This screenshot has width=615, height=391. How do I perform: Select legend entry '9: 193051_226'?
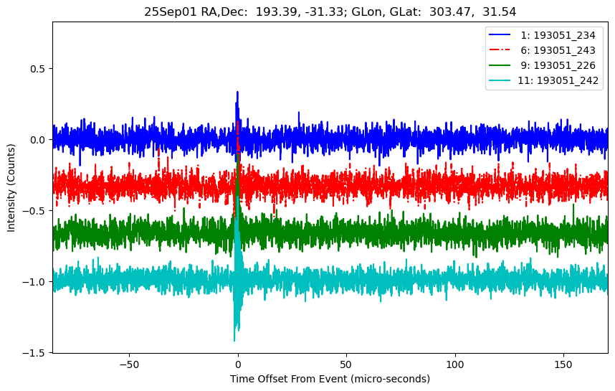coord(558,65)
